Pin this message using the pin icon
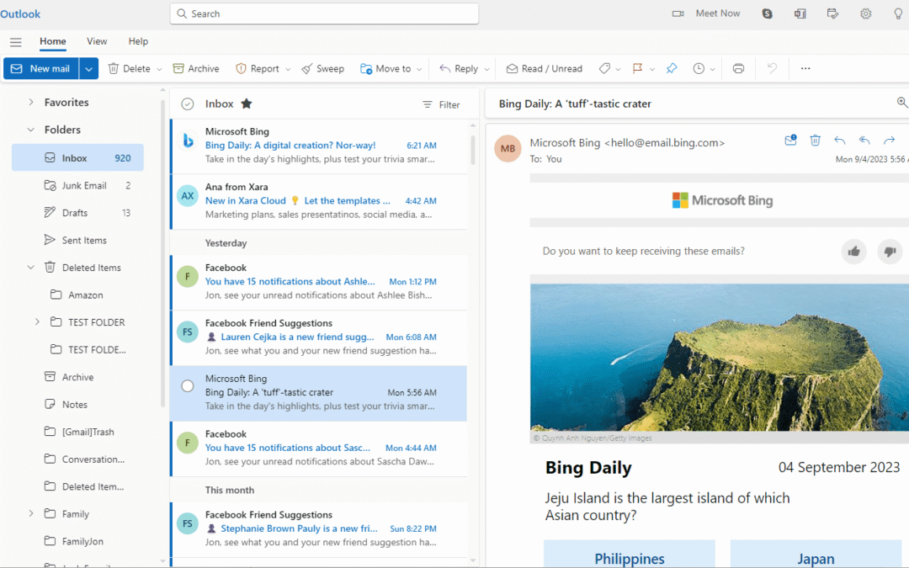909x568 pixels. tap(672, 68)
